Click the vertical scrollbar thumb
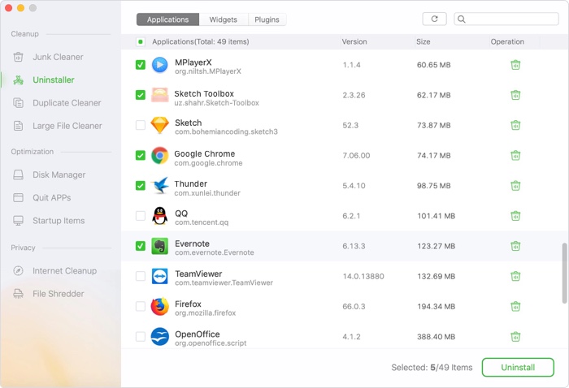 click(564, 274)
